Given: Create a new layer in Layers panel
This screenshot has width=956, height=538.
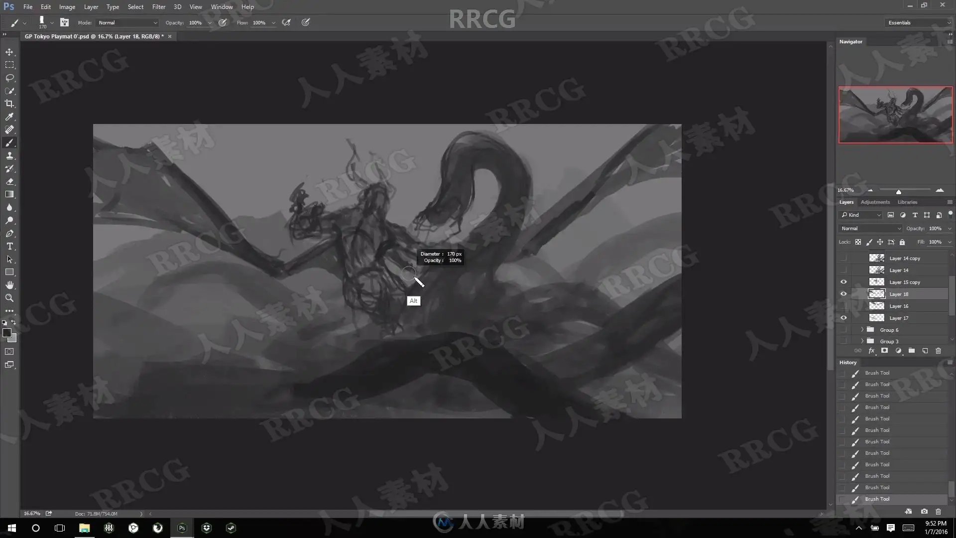Looking at the screenshot, I should [x=925, y=351].
